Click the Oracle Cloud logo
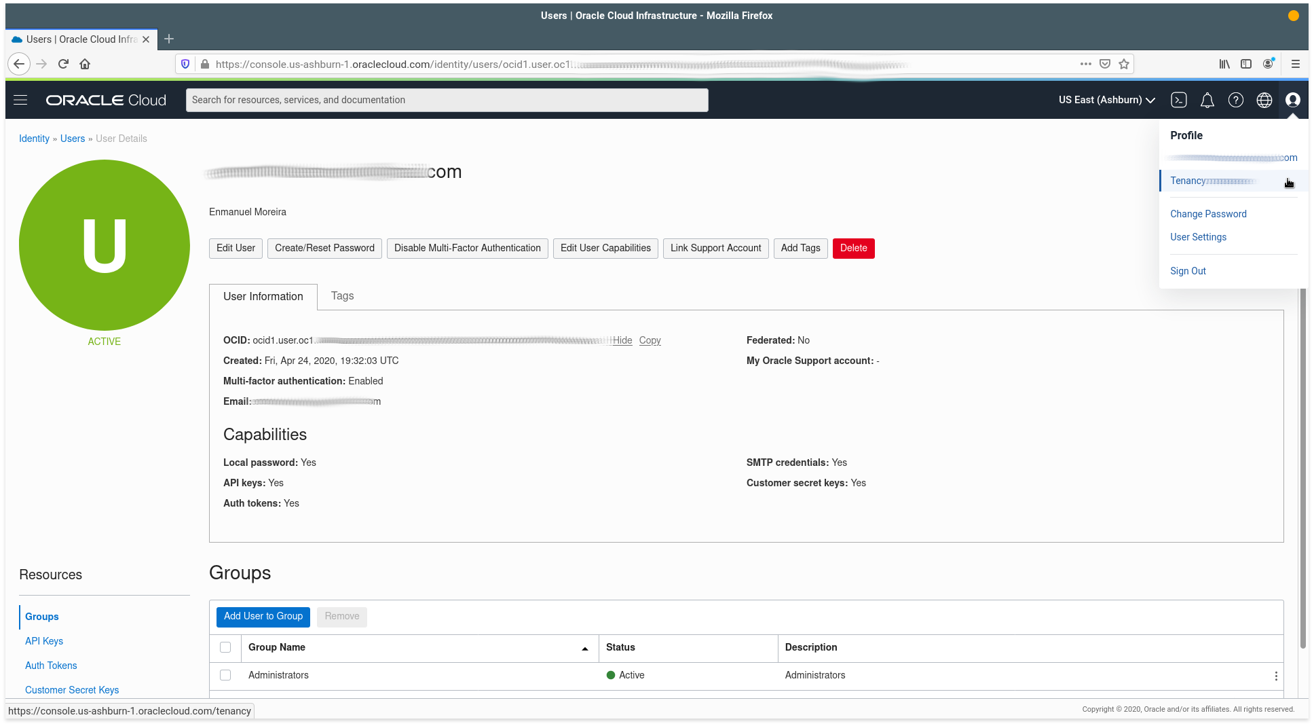The image size is (1314, 726). (106, 100)
